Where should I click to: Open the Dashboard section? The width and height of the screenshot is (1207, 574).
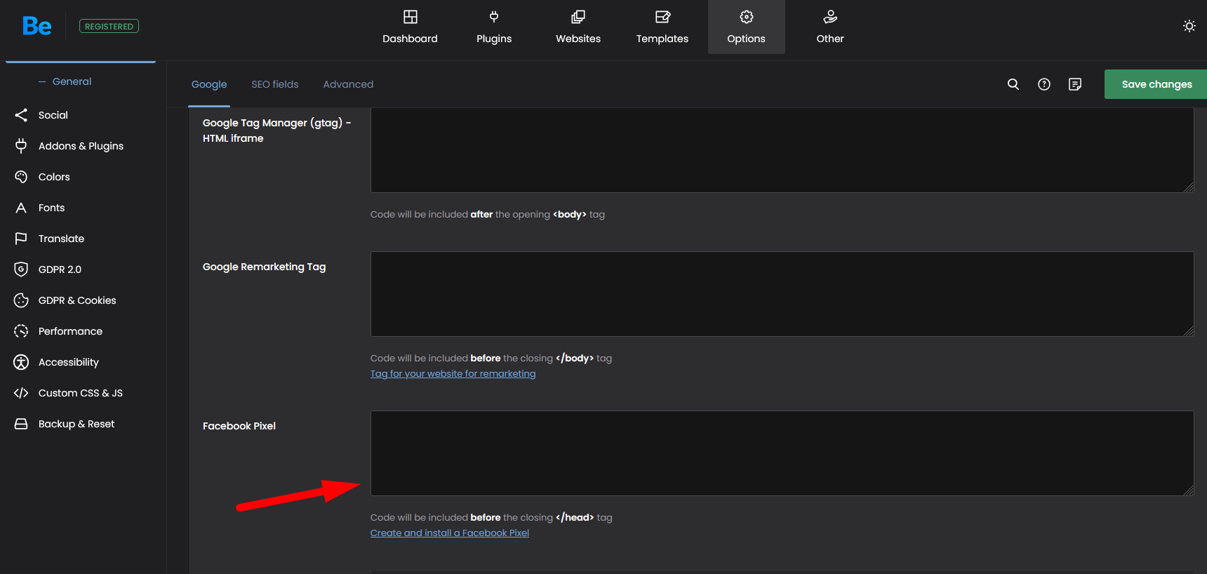(x=410, y=27)
